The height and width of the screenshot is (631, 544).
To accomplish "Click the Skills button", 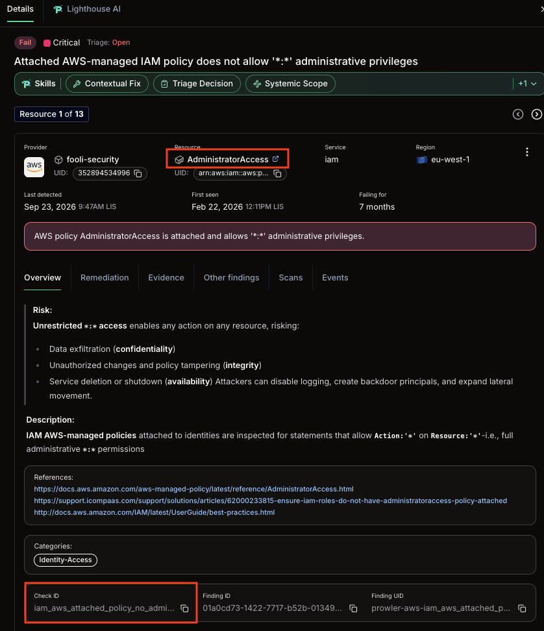I will (39, 84).
